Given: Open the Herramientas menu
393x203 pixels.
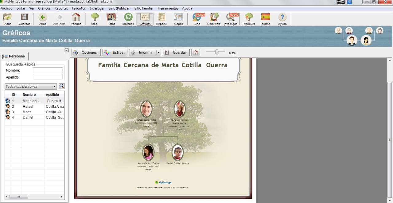Looking at the screenshot, I should (x=168, y=8).
